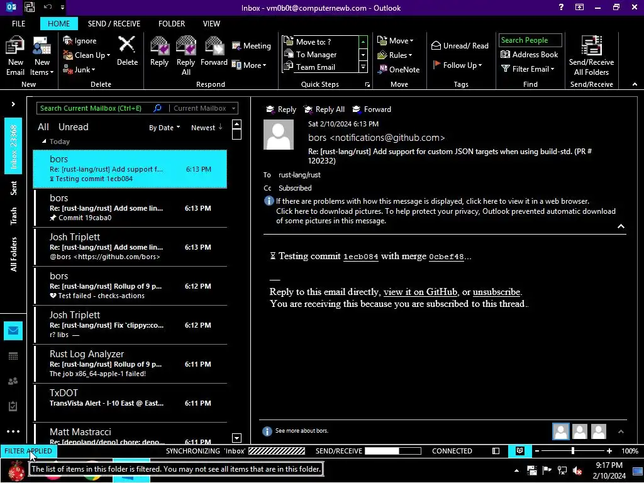Open the By Date sort dropdown
Screen dimensions: 644x483
tap(164, 128)
